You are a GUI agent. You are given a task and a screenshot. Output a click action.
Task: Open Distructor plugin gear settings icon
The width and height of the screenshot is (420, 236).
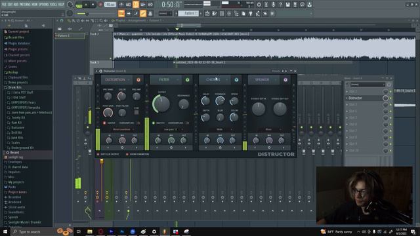[x=100, y=71]
